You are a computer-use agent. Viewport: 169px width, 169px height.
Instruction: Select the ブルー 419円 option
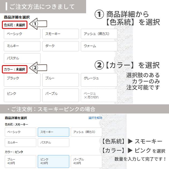(20, 161)
